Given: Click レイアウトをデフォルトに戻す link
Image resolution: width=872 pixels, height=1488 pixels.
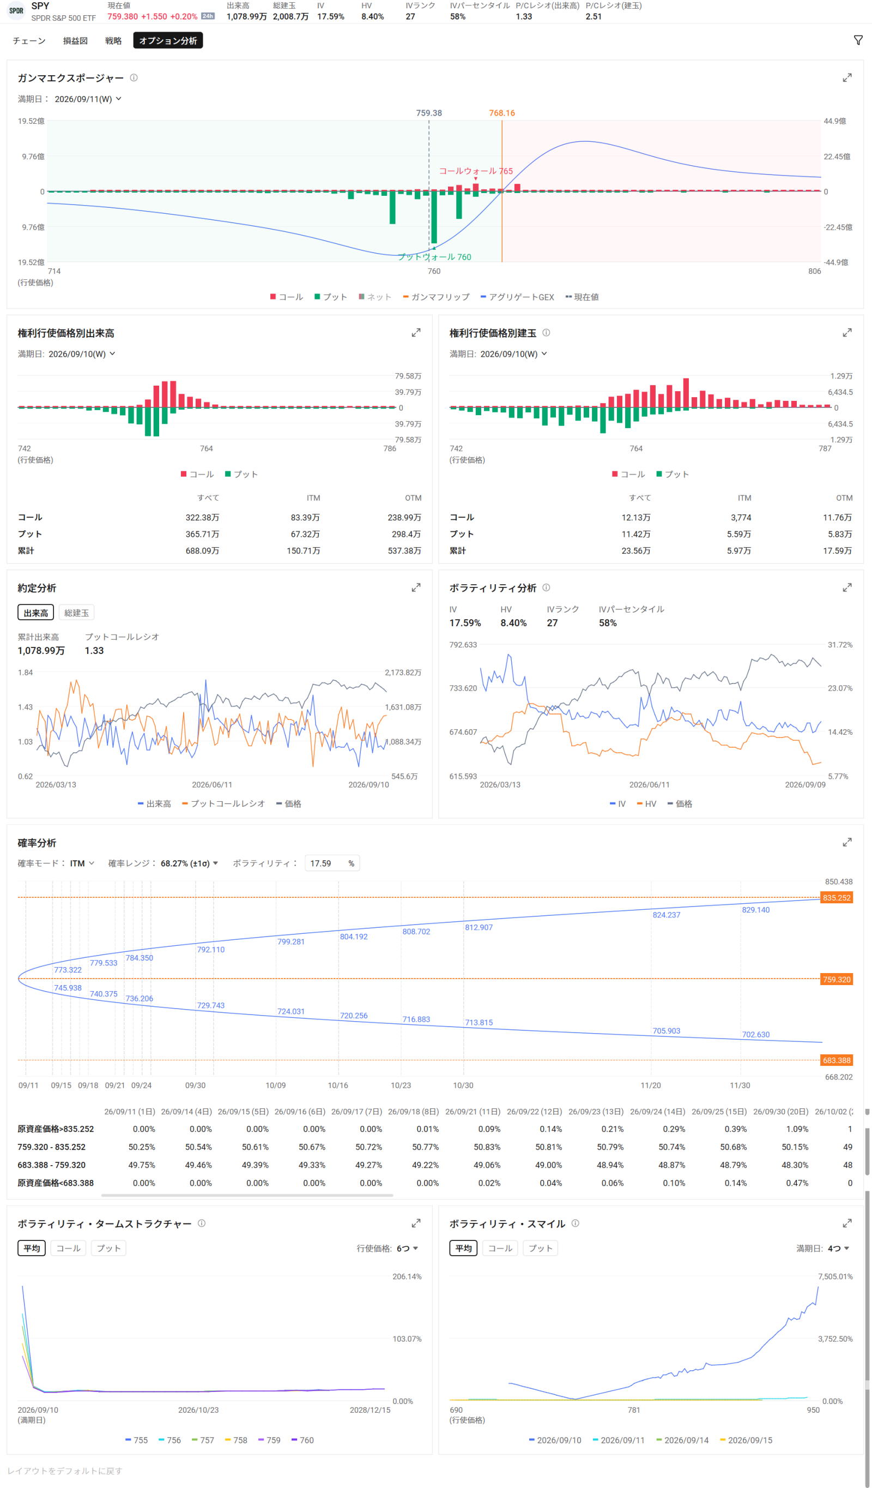Looking at the screenshot, I should (x=65, y=1471).
